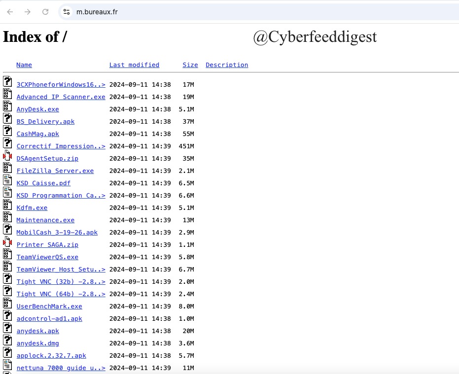459x374 pixels.
Task: Open the Tight_VNC_(64b) download link
Action: [x=61, y=294]
